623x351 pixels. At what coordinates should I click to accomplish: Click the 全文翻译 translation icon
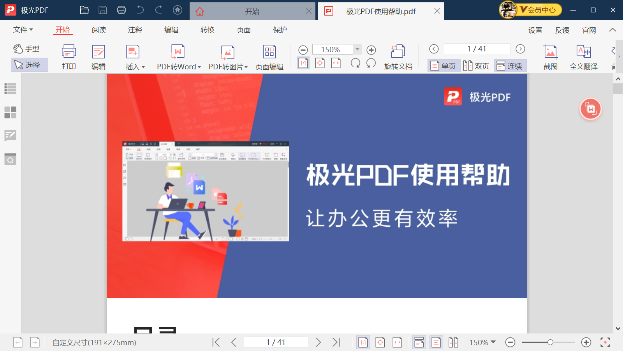(583, 57)
